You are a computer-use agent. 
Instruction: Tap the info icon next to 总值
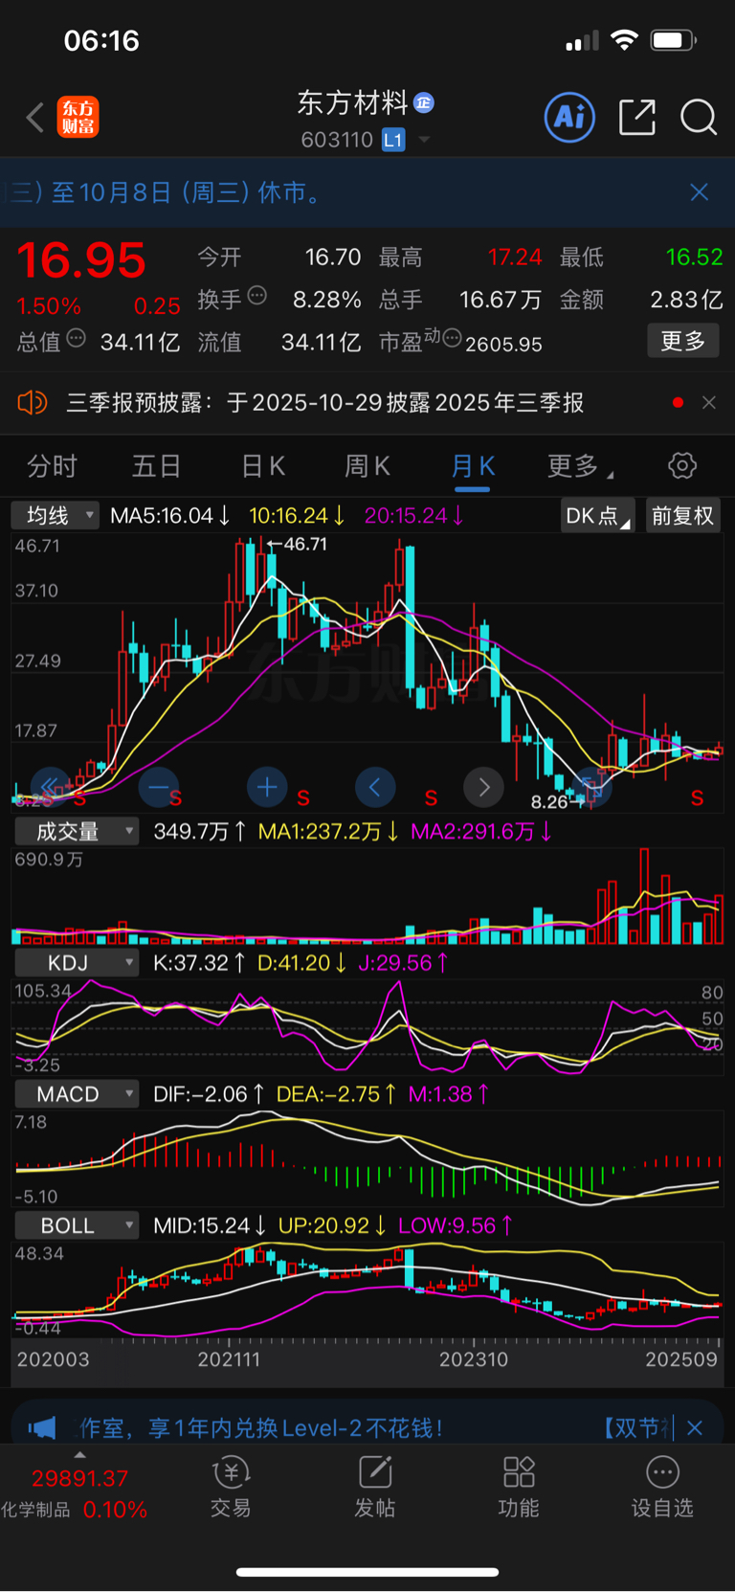[77, 338]
